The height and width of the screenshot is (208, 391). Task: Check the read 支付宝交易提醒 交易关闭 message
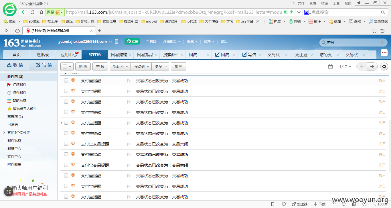(66, 144)
